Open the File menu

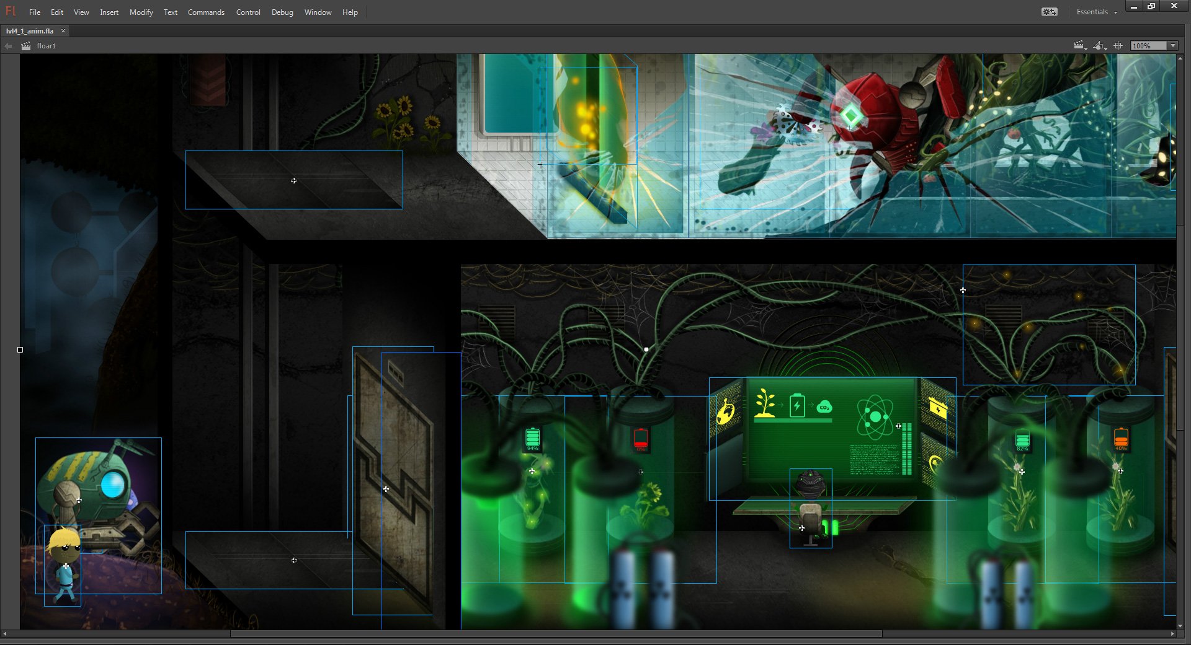[35, 12]
